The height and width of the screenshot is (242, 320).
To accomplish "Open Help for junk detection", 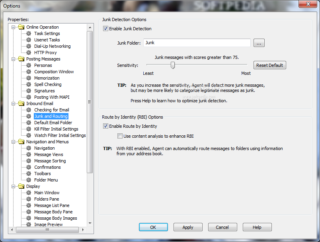I will point(257,227).
